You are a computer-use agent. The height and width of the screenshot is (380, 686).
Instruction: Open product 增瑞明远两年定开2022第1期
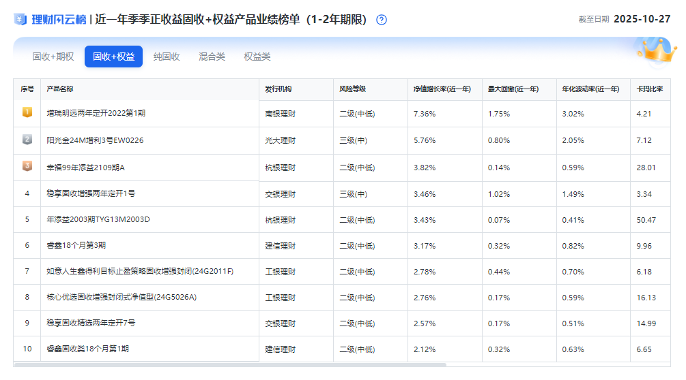coord(96,114)
